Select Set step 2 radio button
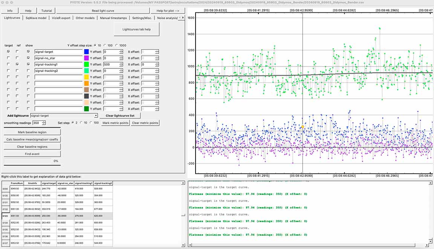The image size is (434, 249). (73, 123)
